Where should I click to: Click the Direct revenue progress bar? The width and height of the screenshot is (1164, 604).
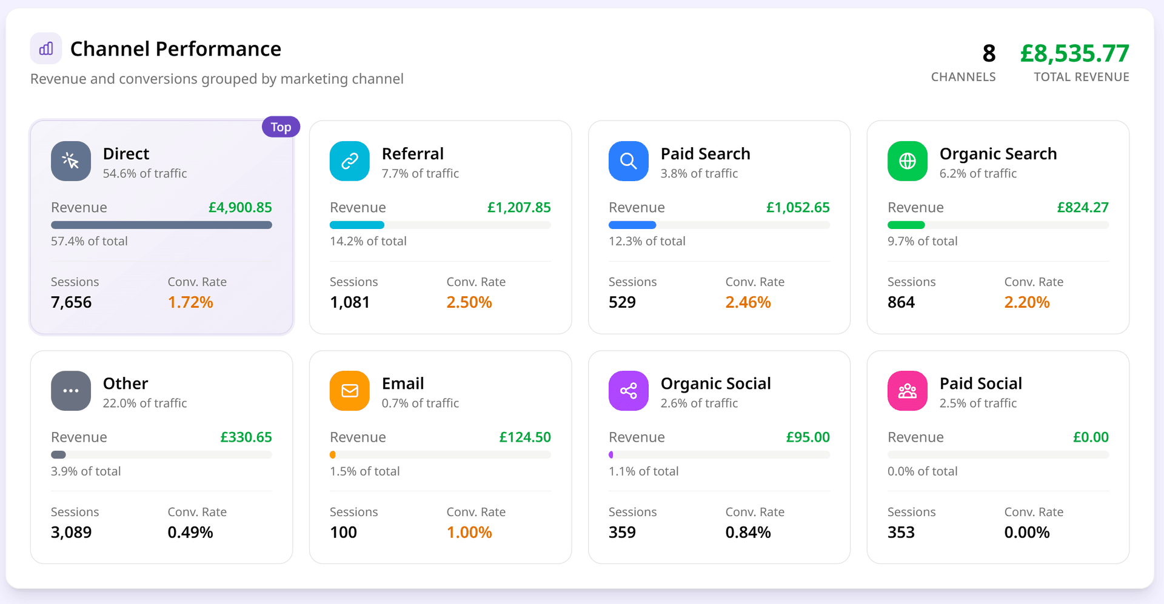click(161, 225)
